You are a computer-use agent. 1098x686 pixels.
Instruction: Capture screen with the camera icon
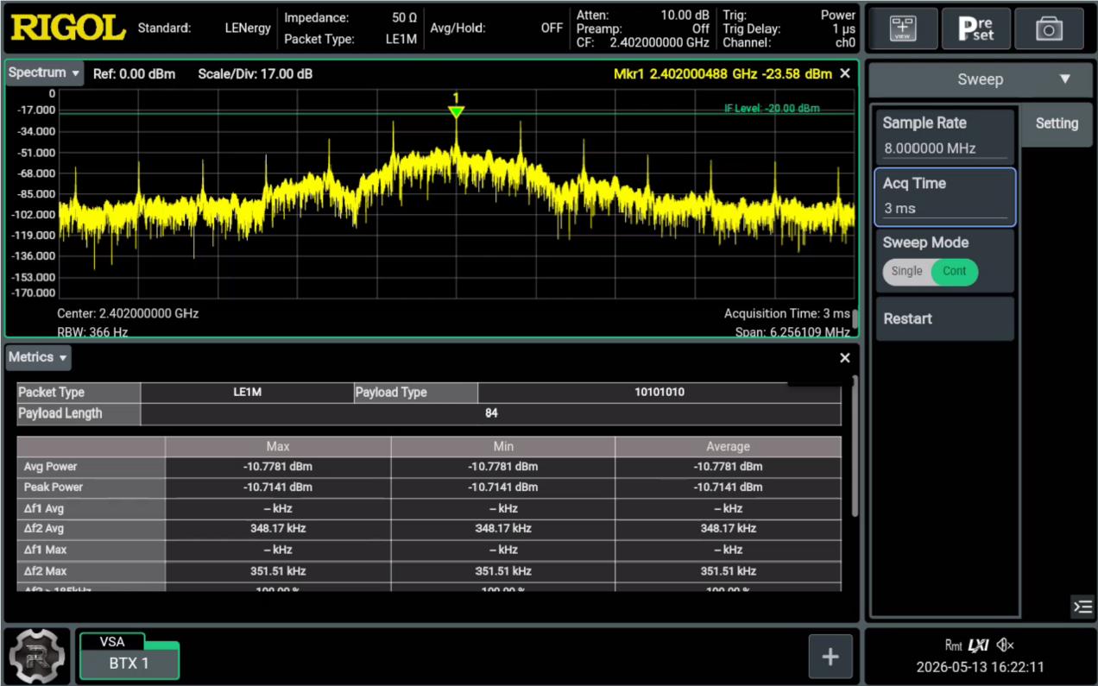coord(1049,29)
